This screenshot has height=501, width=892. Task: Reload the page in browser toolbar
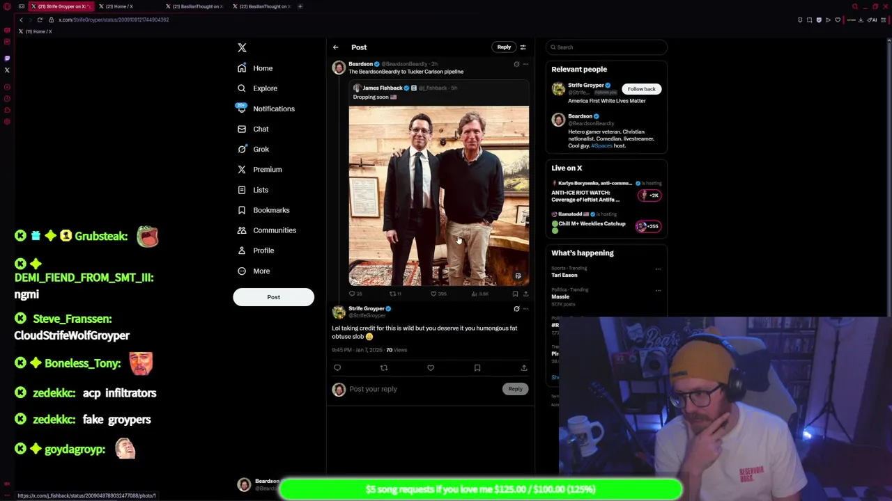point(40,19)
